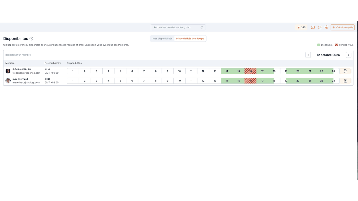This screenshot has height=201, width=358.
Task: Open the mail envelope icon in the header
Action: 313,27
